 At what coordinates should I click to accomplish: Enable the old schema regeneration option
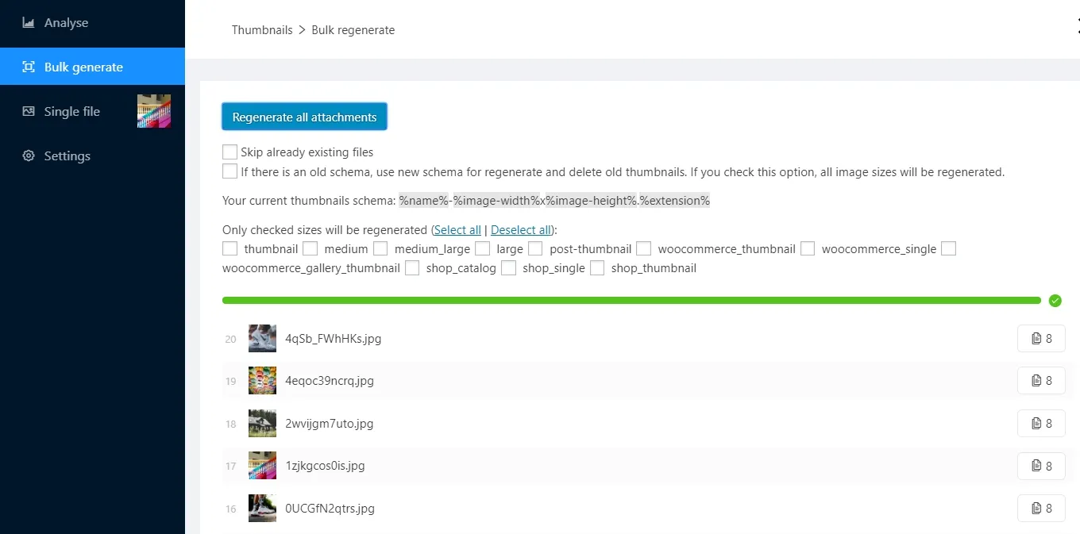coord(229,171)
